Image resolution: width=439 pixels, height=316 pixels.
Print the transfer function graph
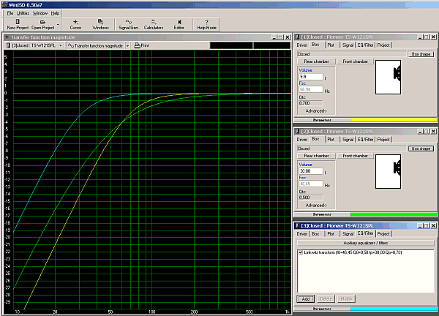point(140,45)
